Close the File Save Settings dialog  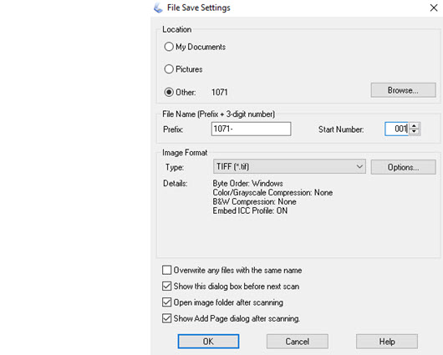(434, 8)
